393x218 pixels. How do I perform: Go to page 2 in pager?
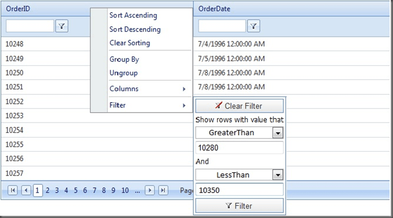click(48, 190)
